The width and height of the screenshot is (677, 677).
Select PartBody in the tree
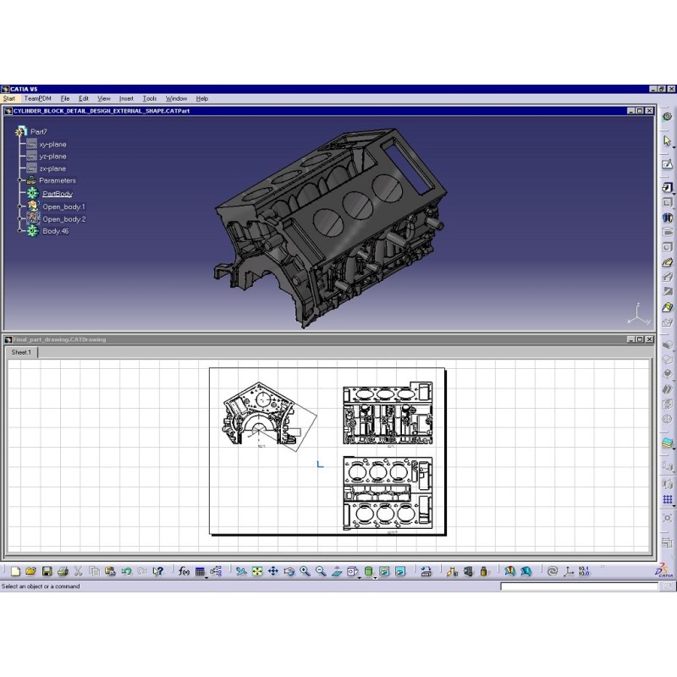[x=58, y=194]
